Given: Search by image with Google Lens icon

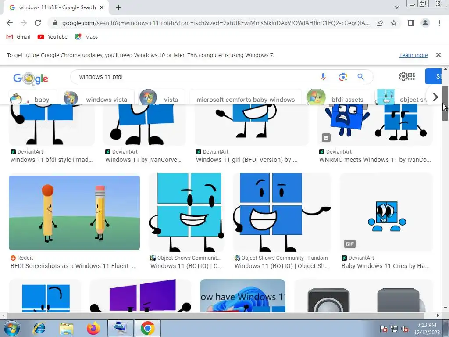Looking at the screenshot, I should (343, 76).
